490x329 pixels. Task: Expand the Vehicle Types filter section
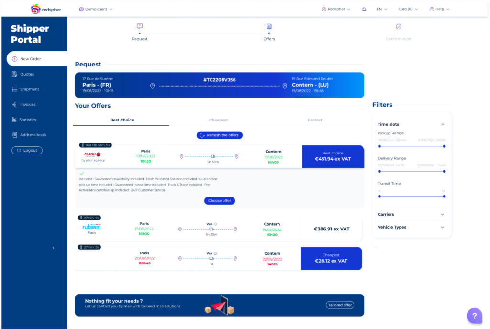(x=443, y=227)
